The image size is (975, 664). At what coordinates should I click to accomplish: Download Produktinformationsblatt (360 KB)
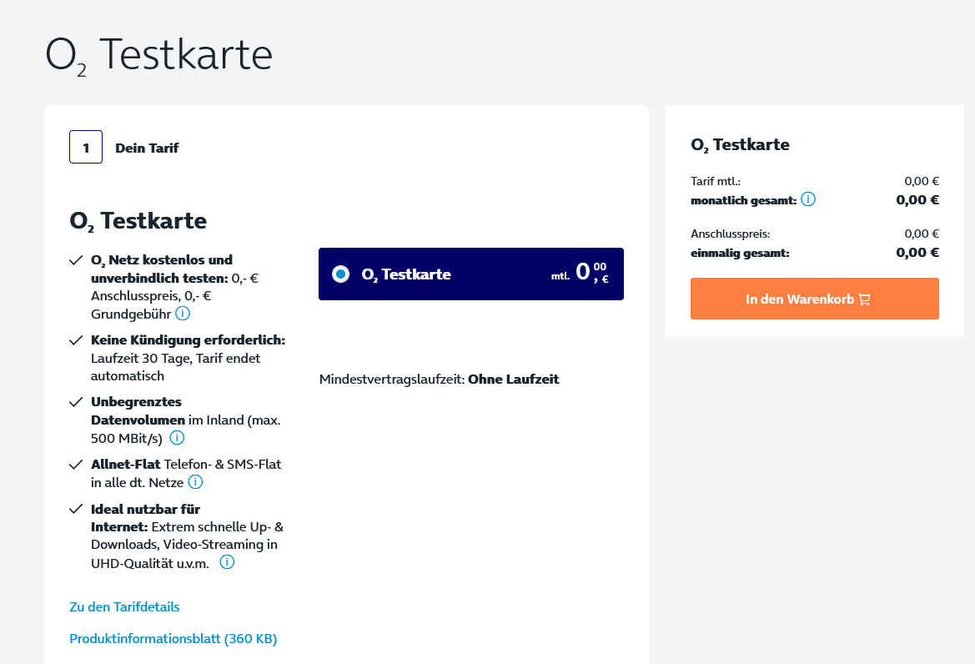[173, 638]
